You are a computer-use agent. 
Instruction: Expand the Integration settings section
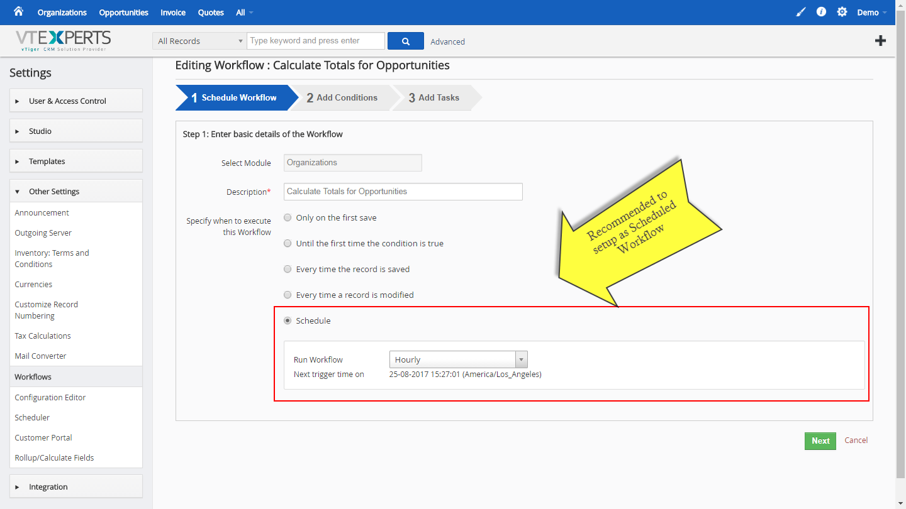coord(76,486)
